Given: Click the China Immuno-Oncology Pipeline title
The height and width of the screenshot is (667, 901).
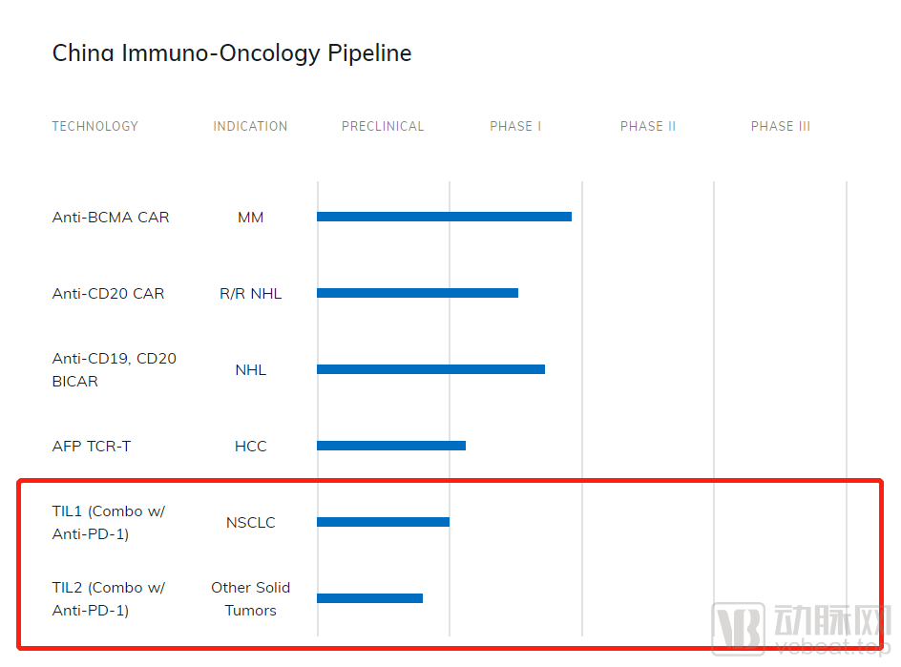Looking at the screenshot, I should point(232,53).
